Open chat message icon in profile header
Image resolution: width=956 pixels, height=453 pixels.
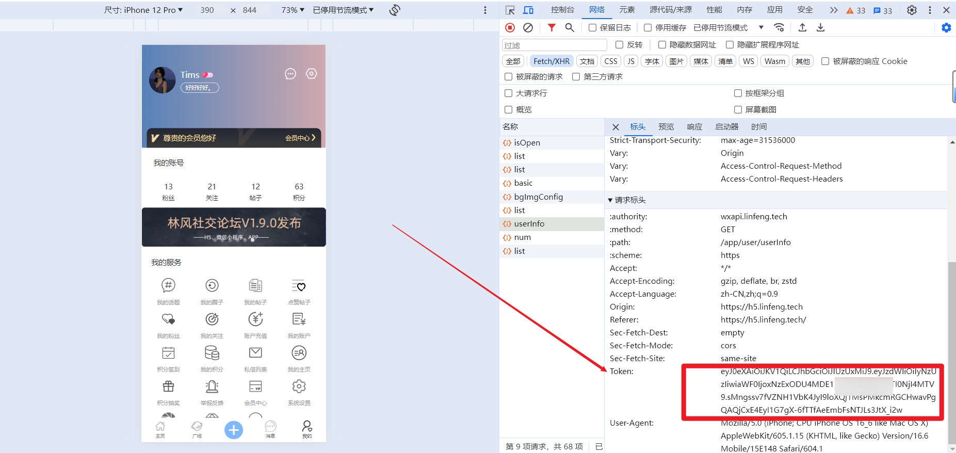tap(290, 74)
